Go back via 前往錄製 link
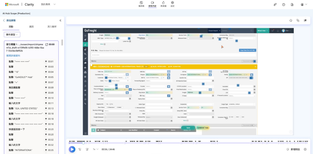This screenshot has height=154, width=313. 9,20
